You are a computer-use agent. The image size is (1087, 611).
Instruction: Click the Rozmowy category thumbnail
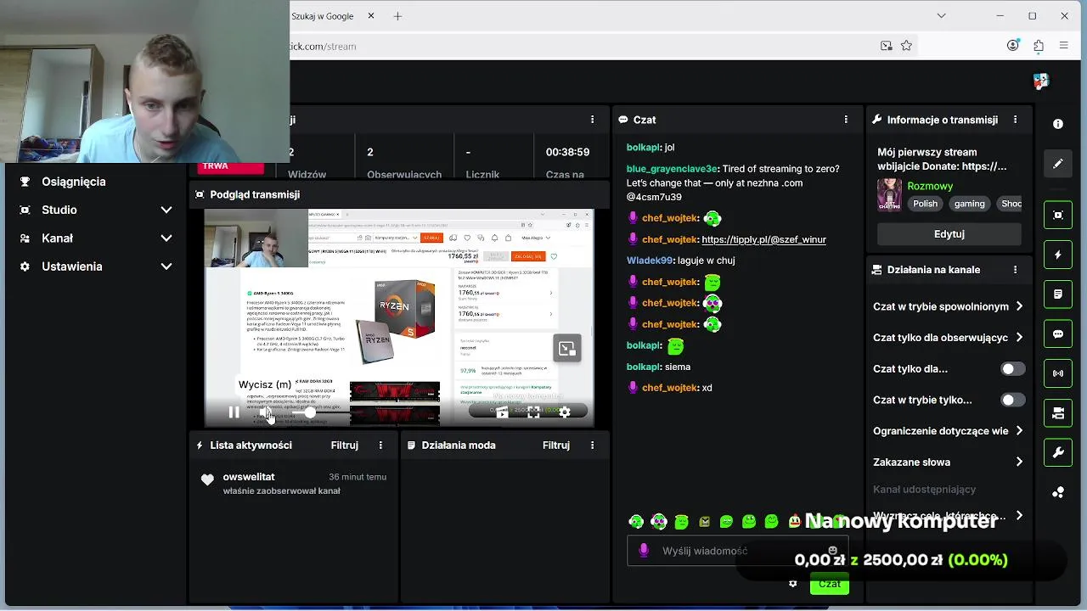(x=889, y=194)
